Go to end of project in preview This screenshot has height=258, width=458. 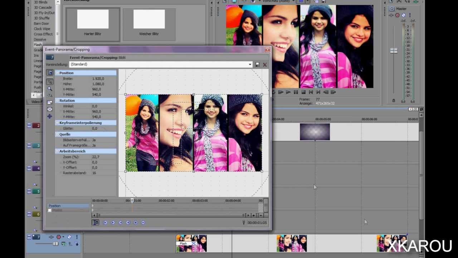coord(318,92)
